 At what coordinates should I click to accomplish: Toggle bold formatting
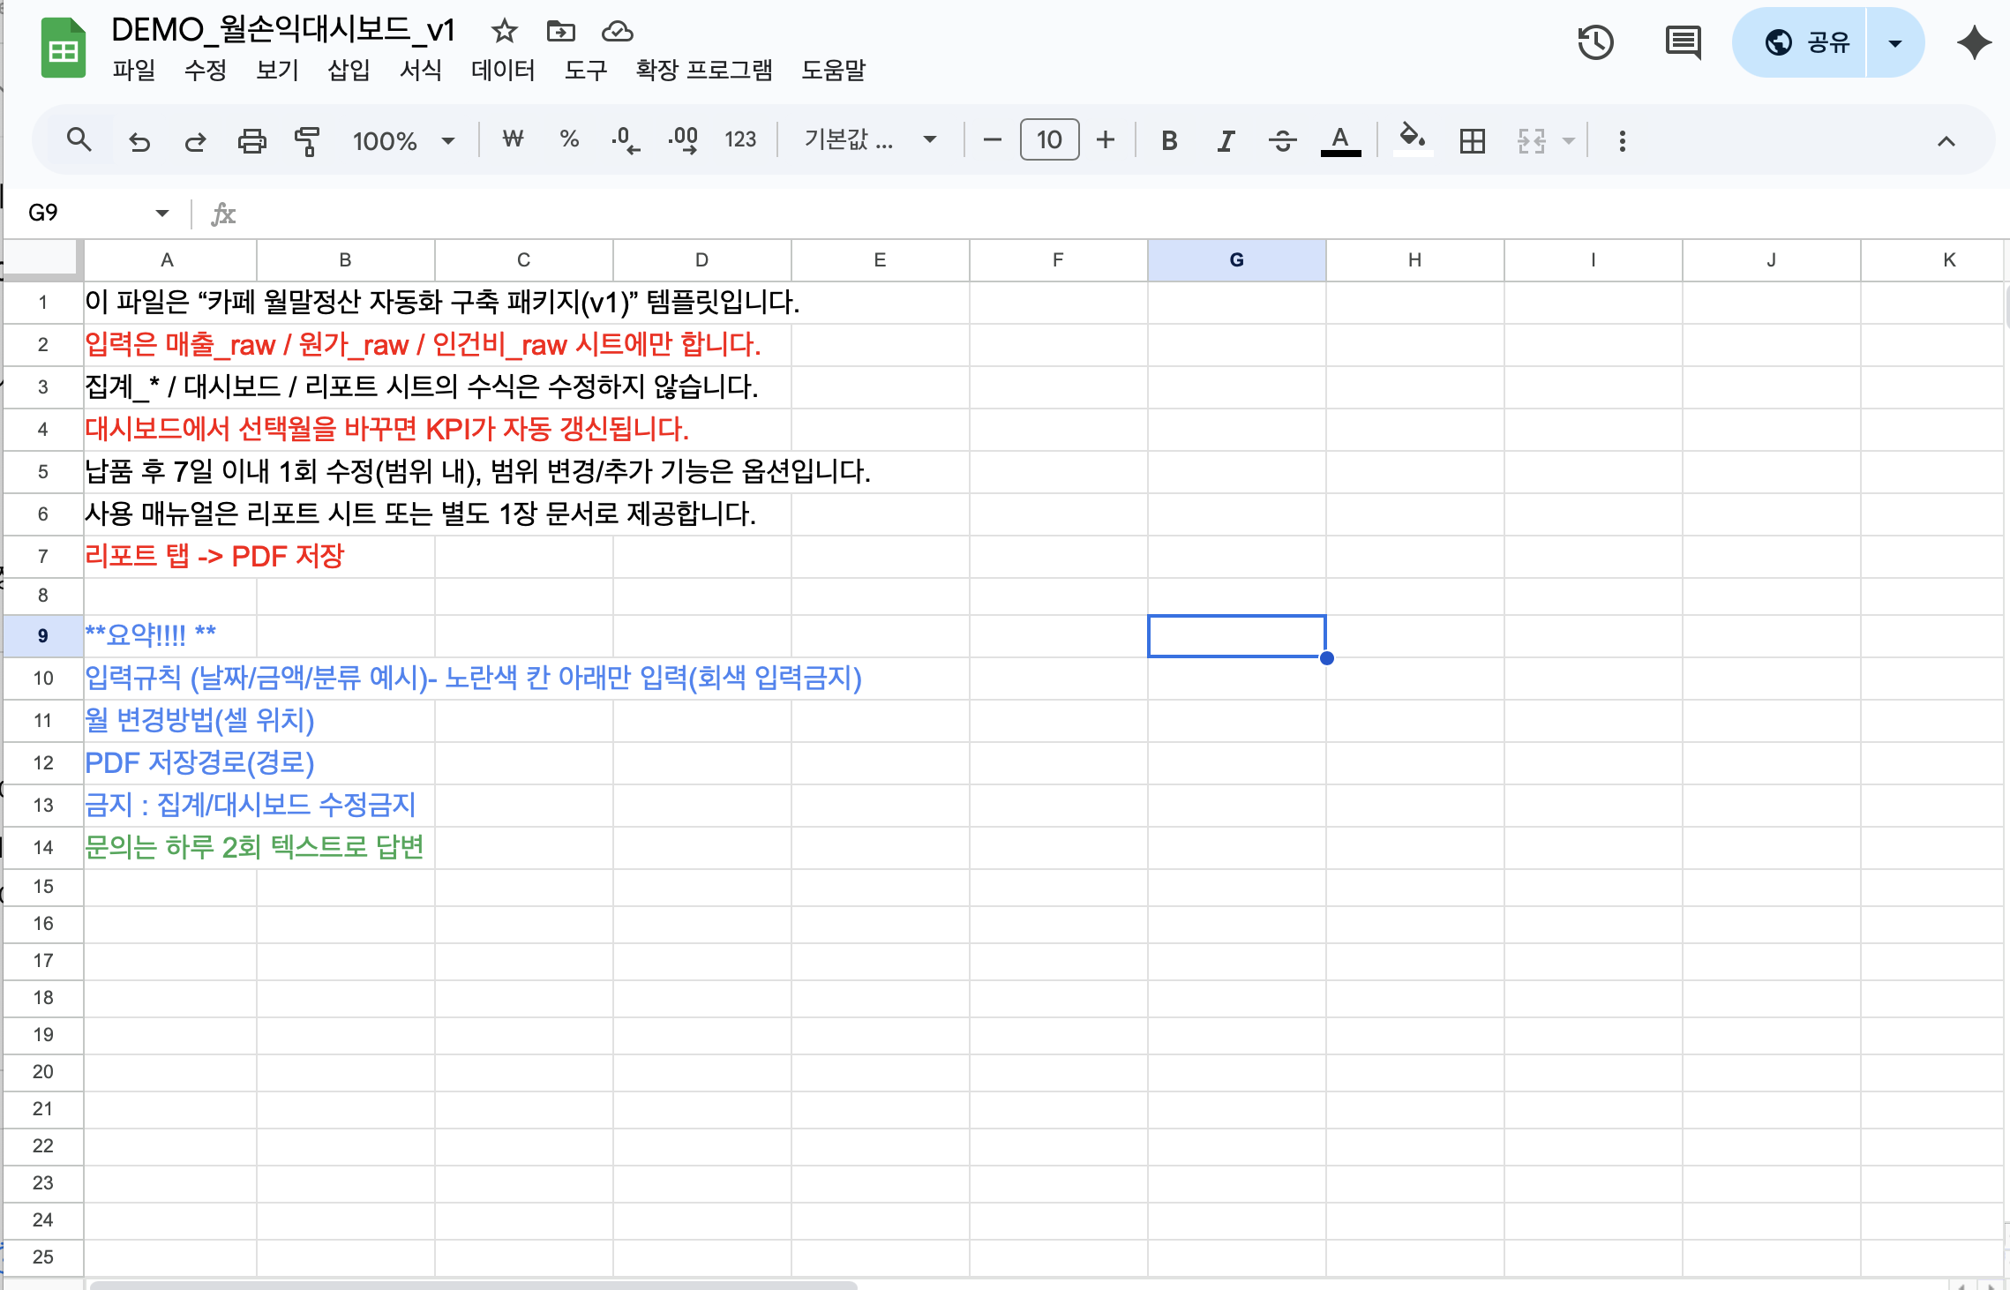point(1169,140)
